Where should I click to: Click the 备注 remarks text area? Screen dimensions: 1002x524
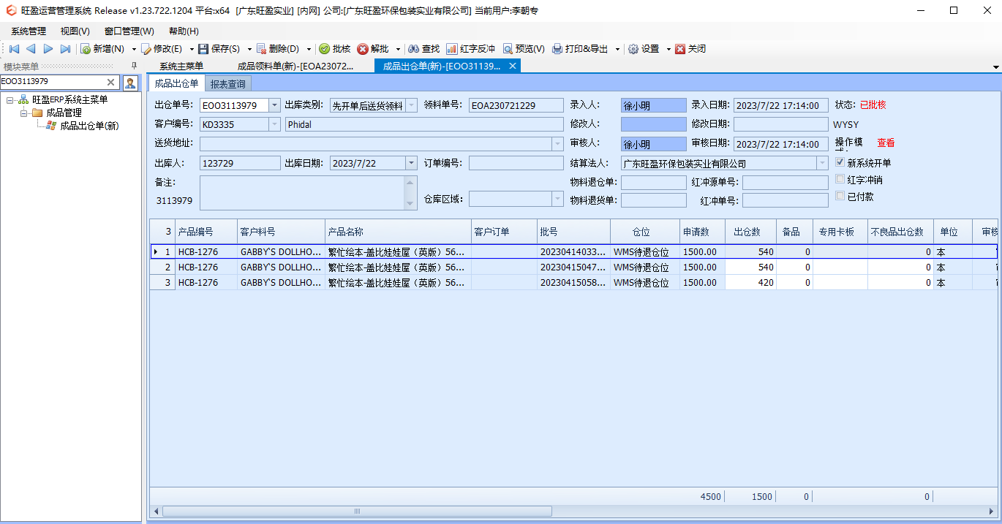click(302, 192)
